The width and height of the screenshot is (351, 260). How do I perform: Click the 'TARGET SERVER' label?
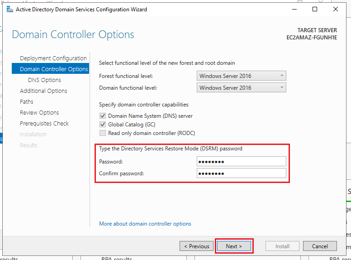click(317, 30)
